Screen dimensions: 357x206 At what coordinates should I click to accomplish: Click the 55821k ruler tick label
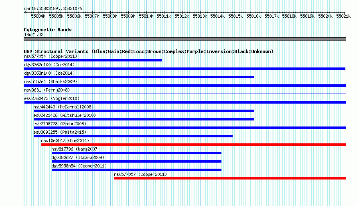tap(343, 16)
